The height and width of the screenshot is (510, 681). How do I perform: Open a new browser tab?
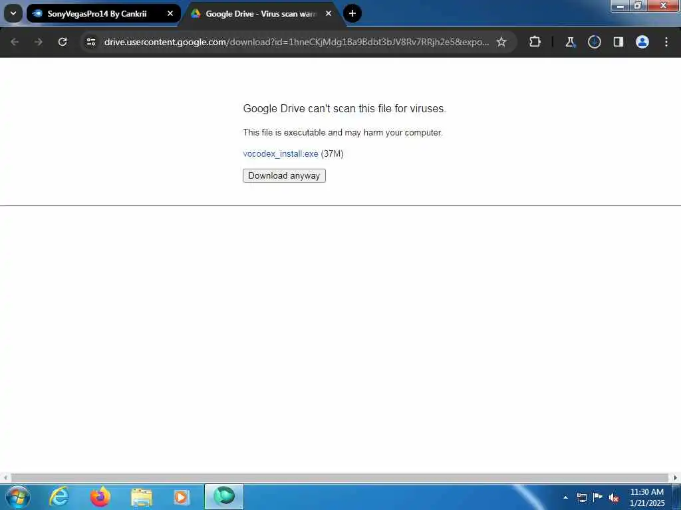tap(352, 13)
